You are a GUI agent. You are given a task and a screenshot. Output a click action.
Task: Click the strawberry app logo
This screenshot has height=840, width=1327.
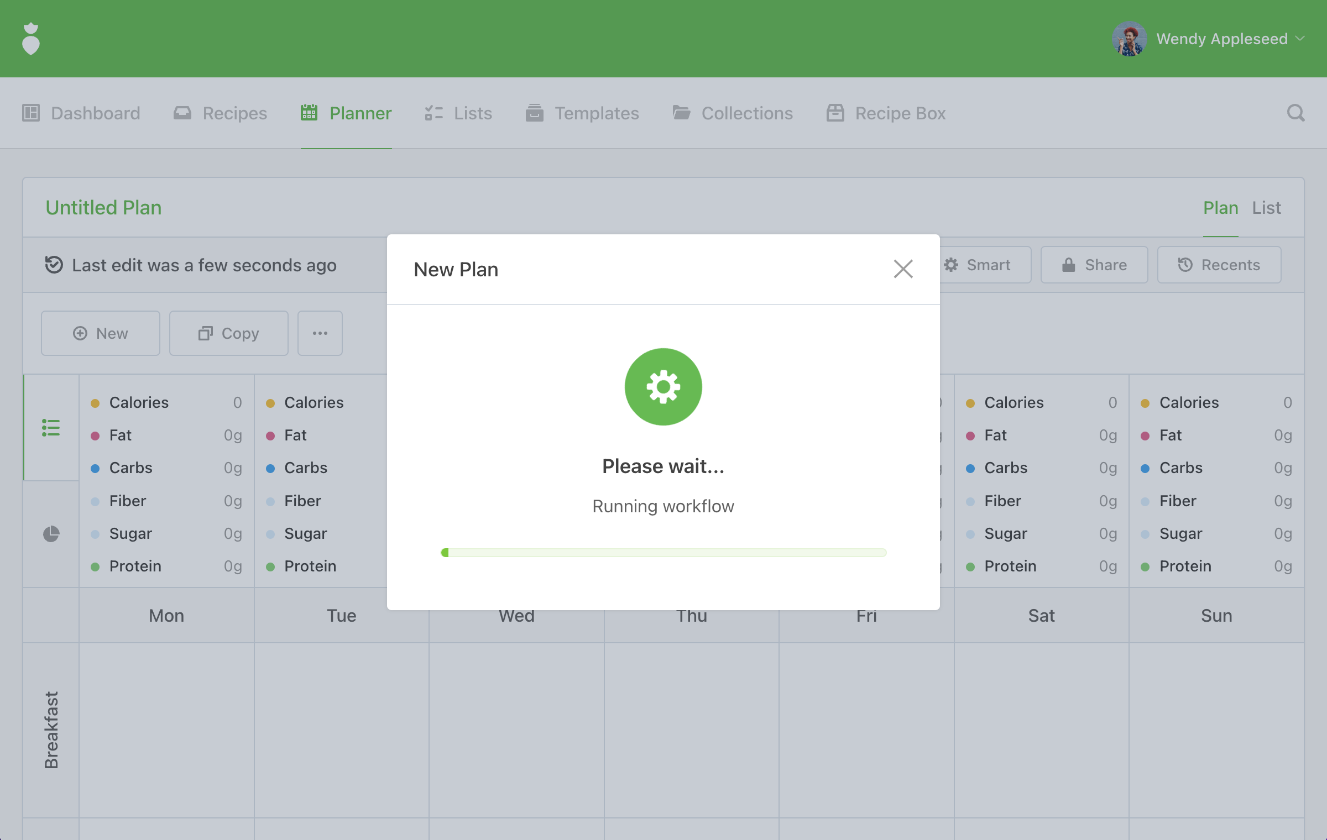[31, 39]
